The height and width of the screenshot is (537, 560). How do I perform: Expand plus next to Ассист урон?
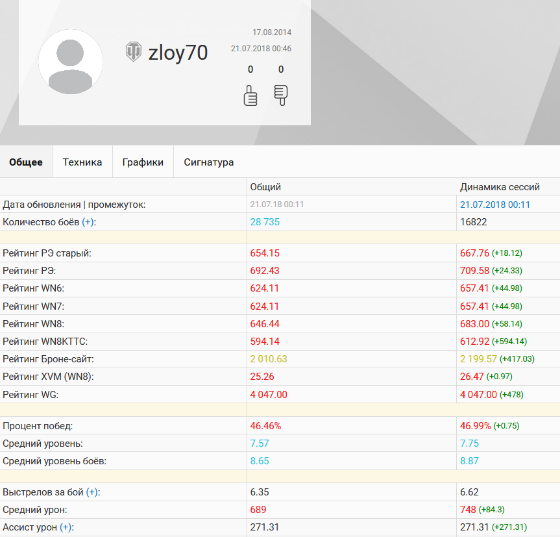click(66, 527)
